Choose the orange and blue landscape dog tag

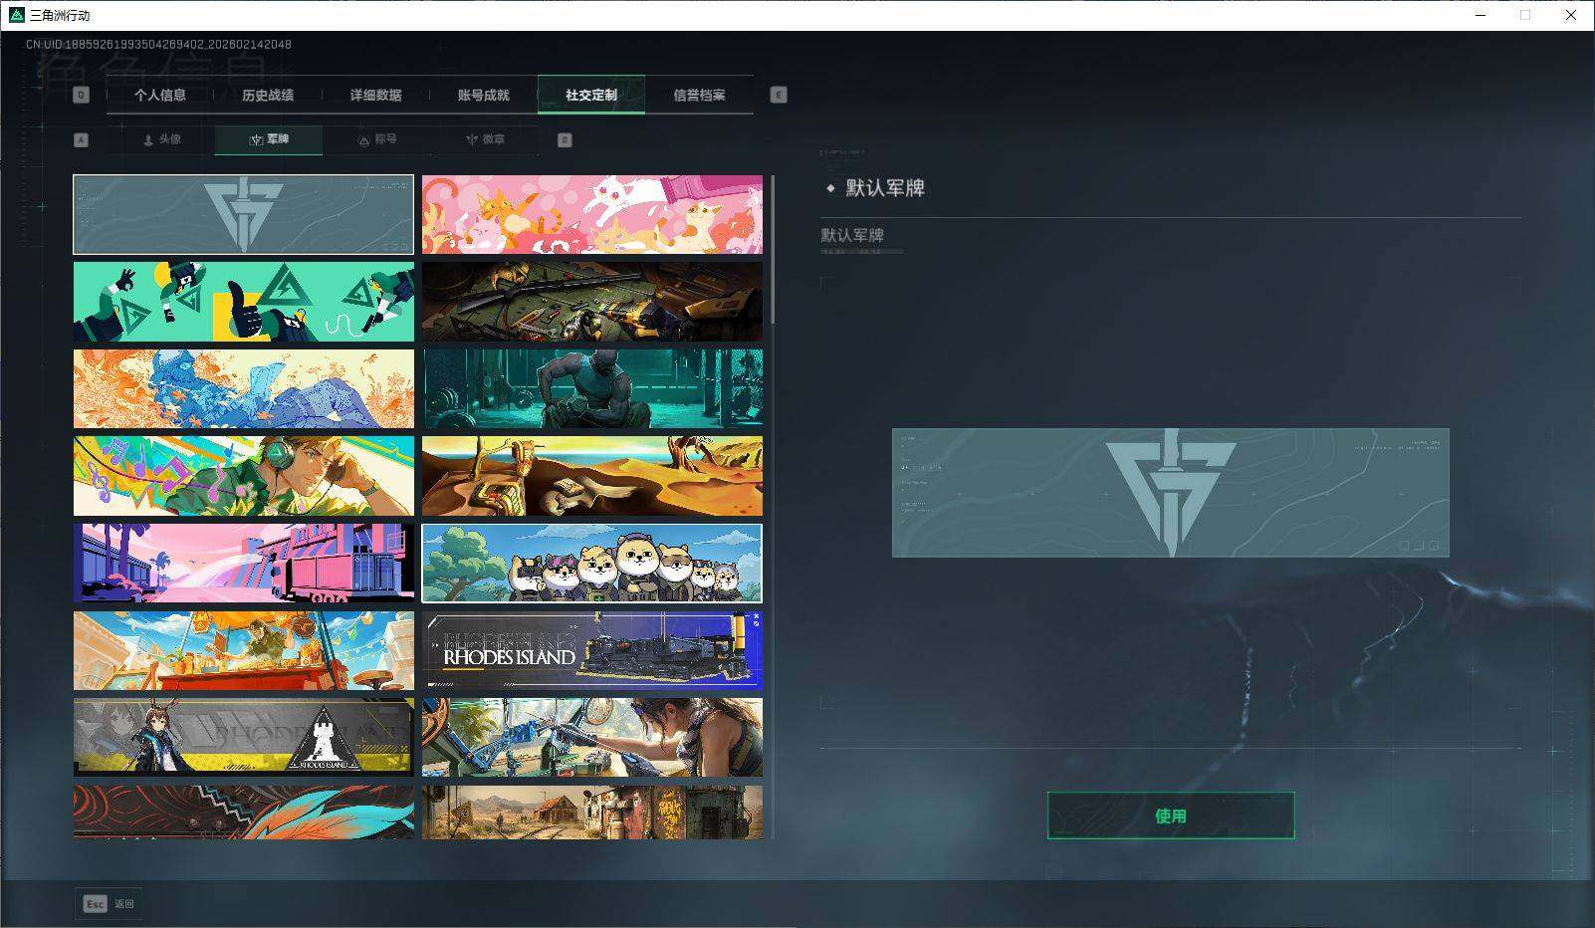244,389
